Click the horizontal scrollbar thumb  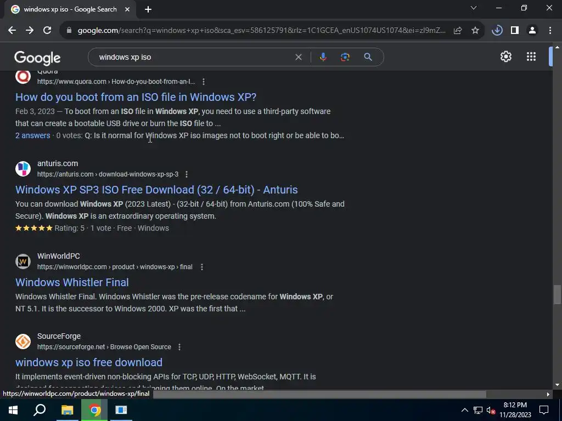pos(319,395)
